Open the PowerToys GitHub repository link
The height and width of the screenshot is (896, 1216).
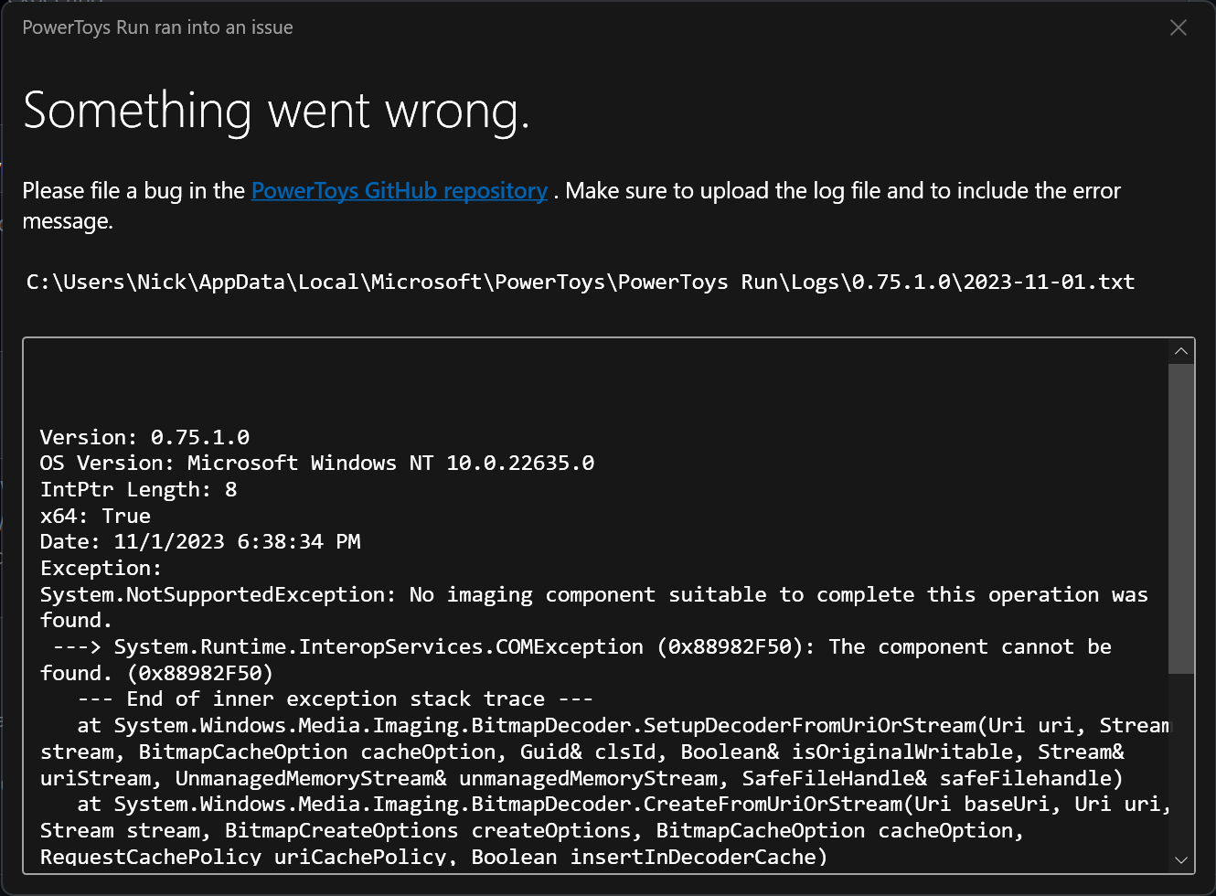tap(399, 190)
